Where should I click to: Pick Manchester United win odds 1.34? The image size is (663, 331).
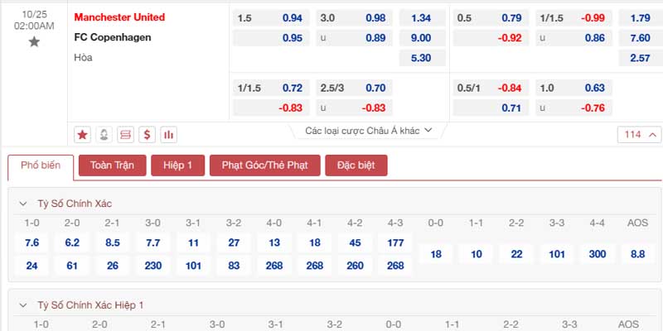pos(423,18)
